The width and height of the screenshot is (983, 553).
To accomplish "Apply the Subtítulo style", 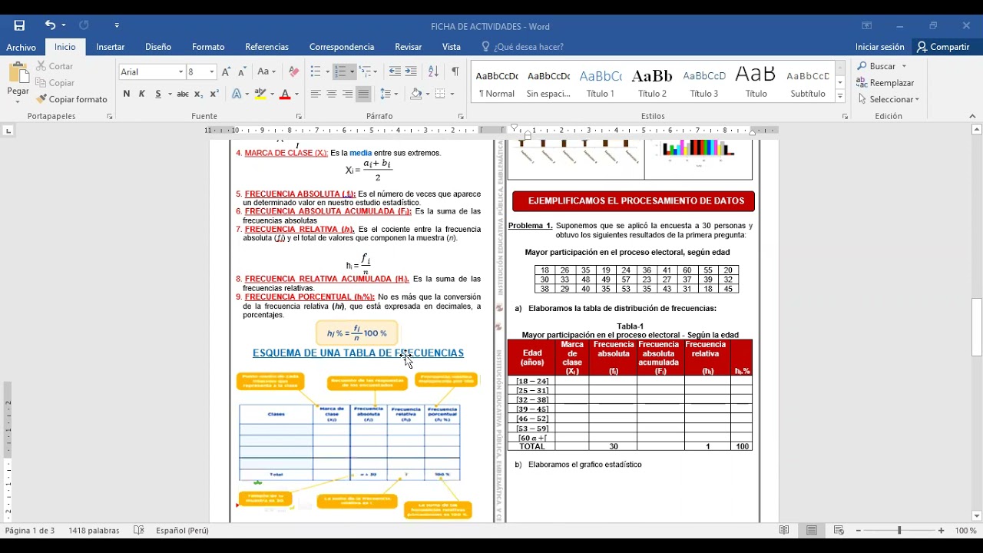I will click(808, 83).
